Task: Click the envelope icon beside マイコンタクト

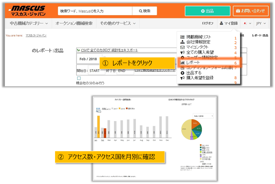Action: pos(183,47)
